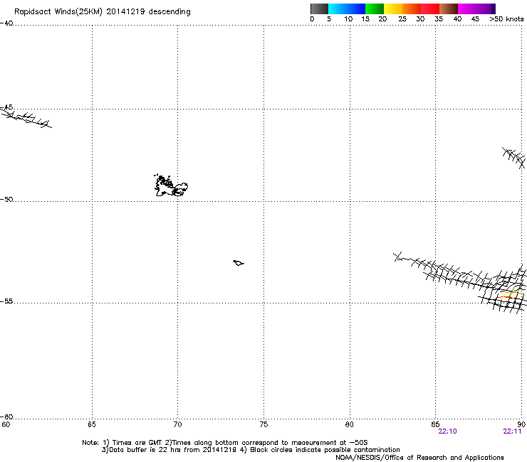Click the '-50' latitude axis label
The image size is (527, 462).
pos(6,200)
